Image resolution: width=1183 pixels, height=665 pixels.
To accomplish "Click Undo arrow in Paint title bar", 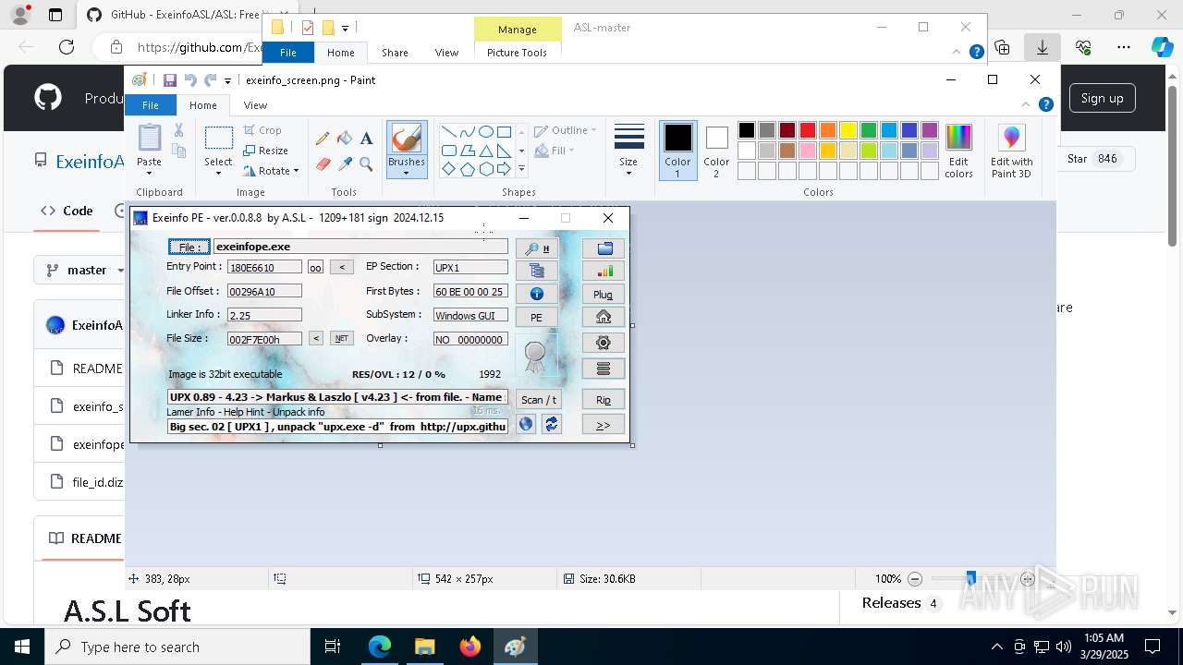I will [x=190, y=80].
